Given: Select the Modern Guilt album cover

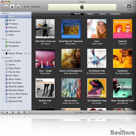Looking at the screenshot, I should tap(45, 88).
